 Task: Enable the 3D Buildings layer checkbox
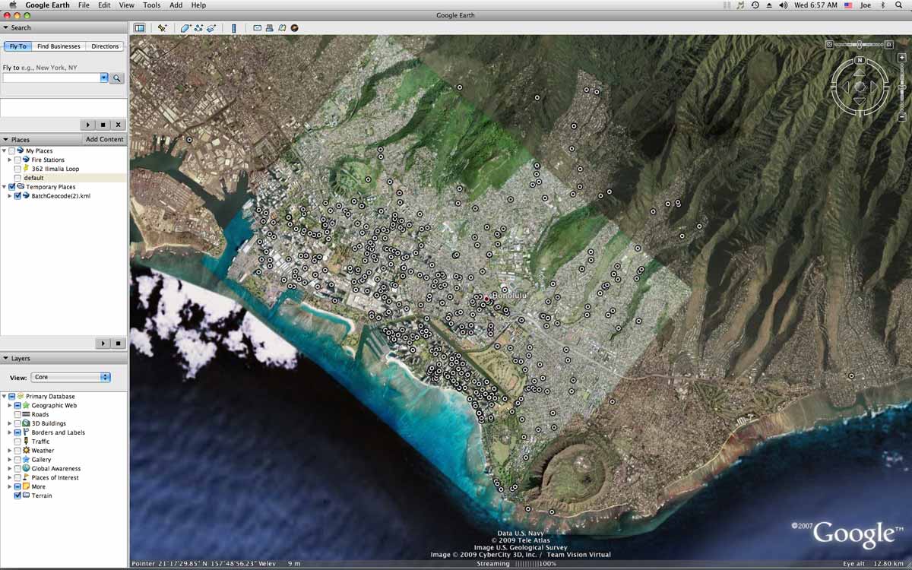(17, 423)
